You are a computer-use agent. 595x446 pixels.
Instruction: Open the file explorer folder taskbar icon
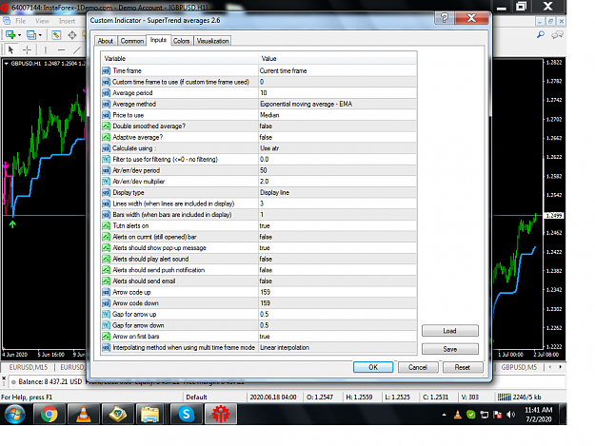tap(149, 415)
